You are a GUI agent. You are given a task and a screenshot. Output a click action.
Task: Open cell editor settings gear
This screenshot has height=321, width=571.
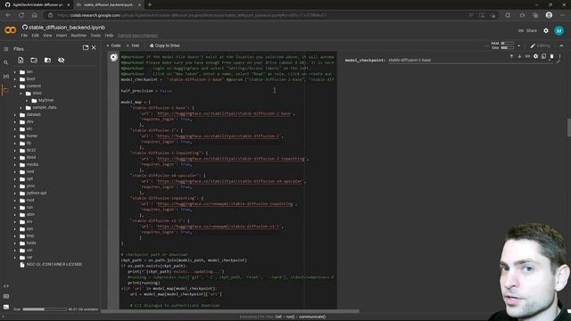[x=535, y=56]
